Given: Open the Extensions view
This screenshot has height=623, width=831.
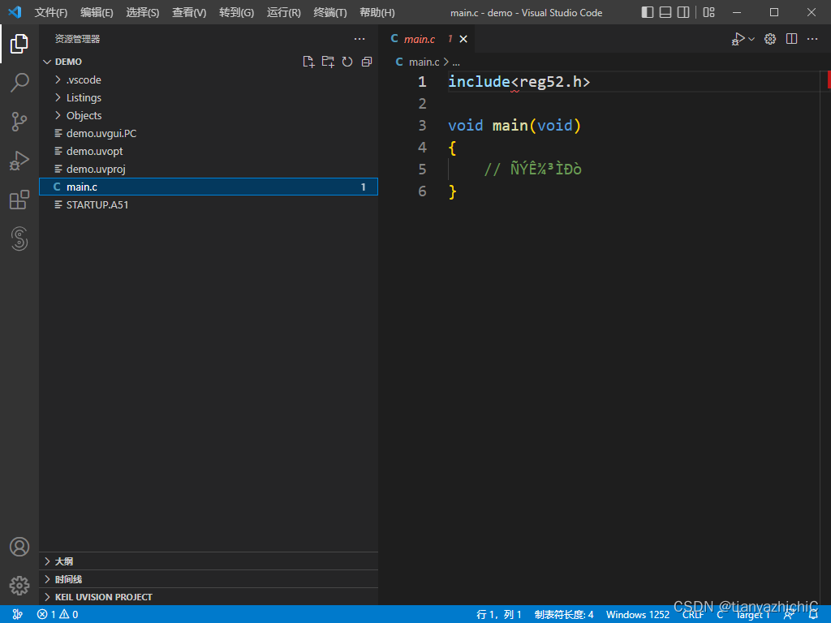Looking at the screenshot, I should pos(19,200).
